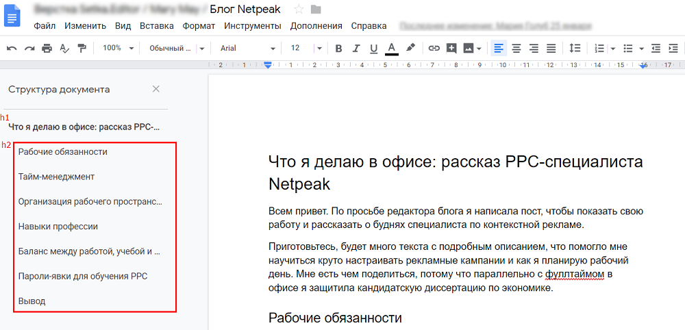Open the 100% zoom dropdown
The image size is (685, 330).
pyautogui.click(x=116, y=49)
